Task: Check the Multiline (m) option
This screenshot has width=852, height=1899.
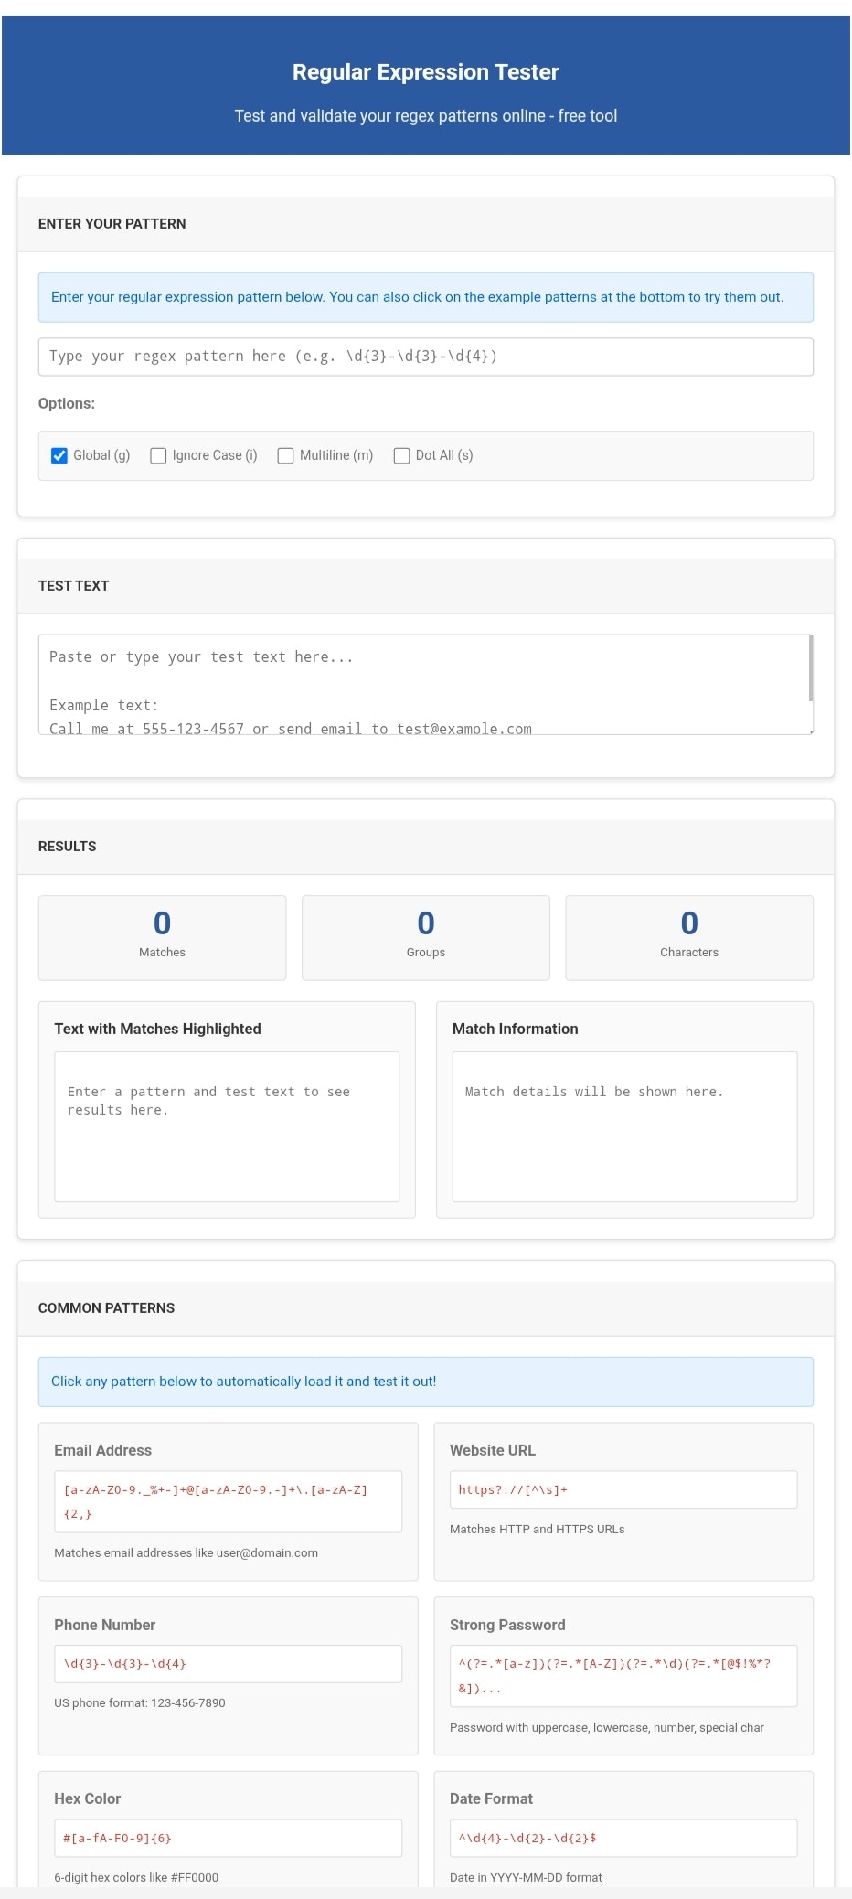Action: pyautogui.click(x=285, y=455)
